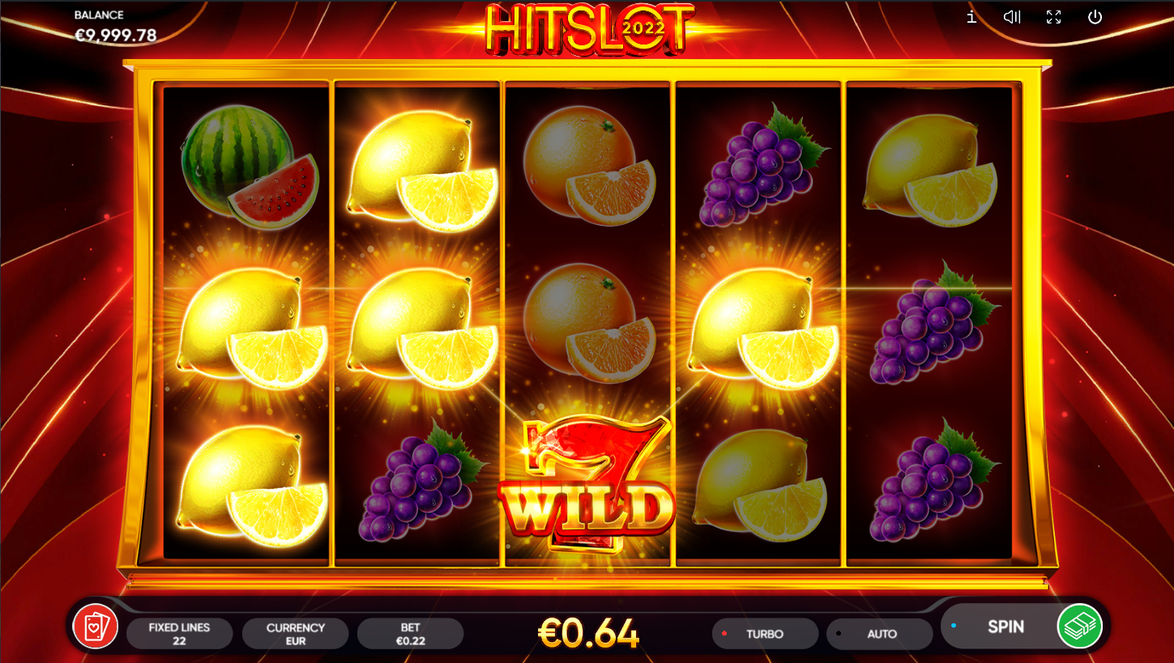Click the power exit icon
The height and width of the screenshot is (663, 1174).
[x=1095, y=17]
